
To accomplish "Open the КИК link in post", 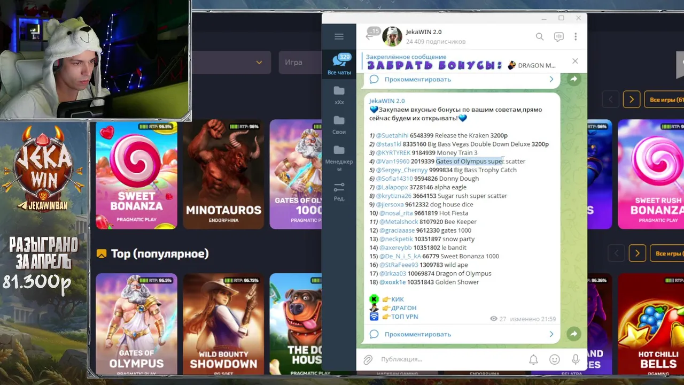I will tap(397, 299).
